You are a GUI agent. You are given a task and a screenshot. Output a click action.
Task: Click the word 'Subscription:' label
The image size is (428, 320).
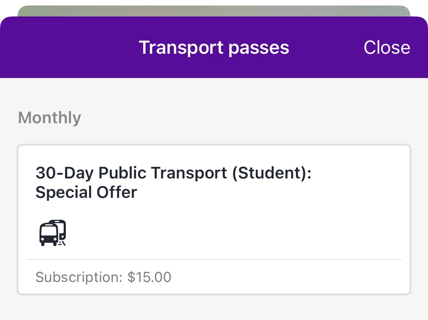pos(79,277)
